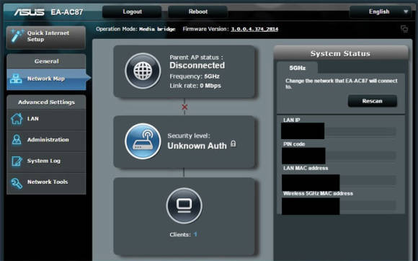Open the English language dropdown
This screenshot has width=418, height=261.
[381, 12]
